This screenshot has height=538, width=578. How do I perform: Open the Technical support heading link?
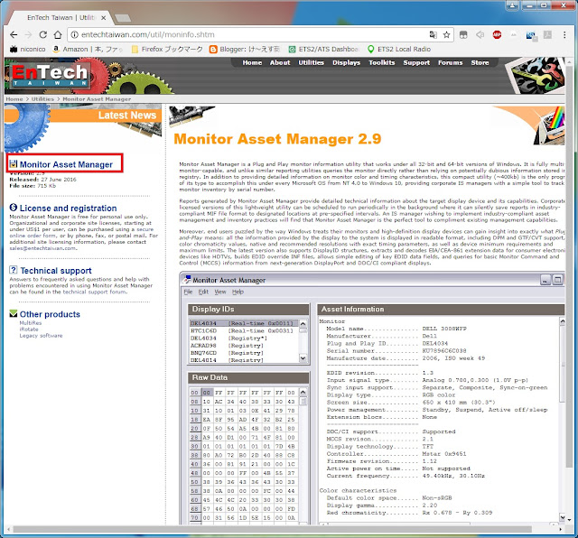tap(56, 271)
